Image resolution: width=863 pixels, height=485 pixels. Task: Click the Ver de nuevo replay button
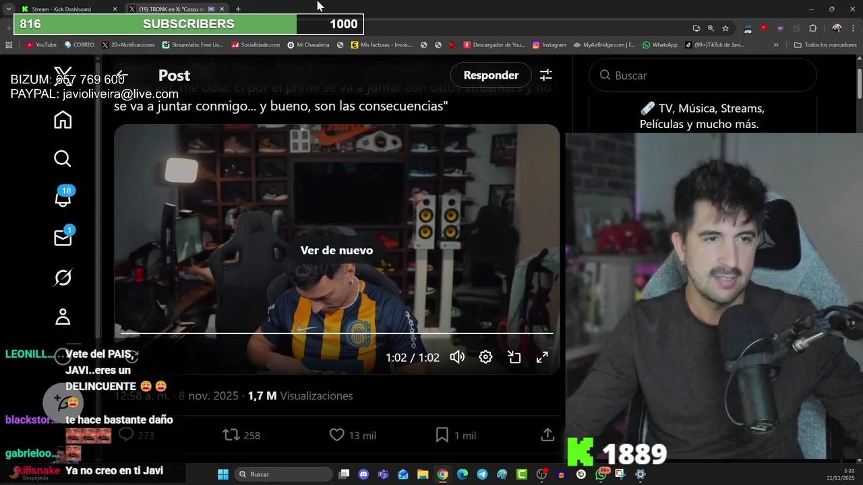pos(336,250)
